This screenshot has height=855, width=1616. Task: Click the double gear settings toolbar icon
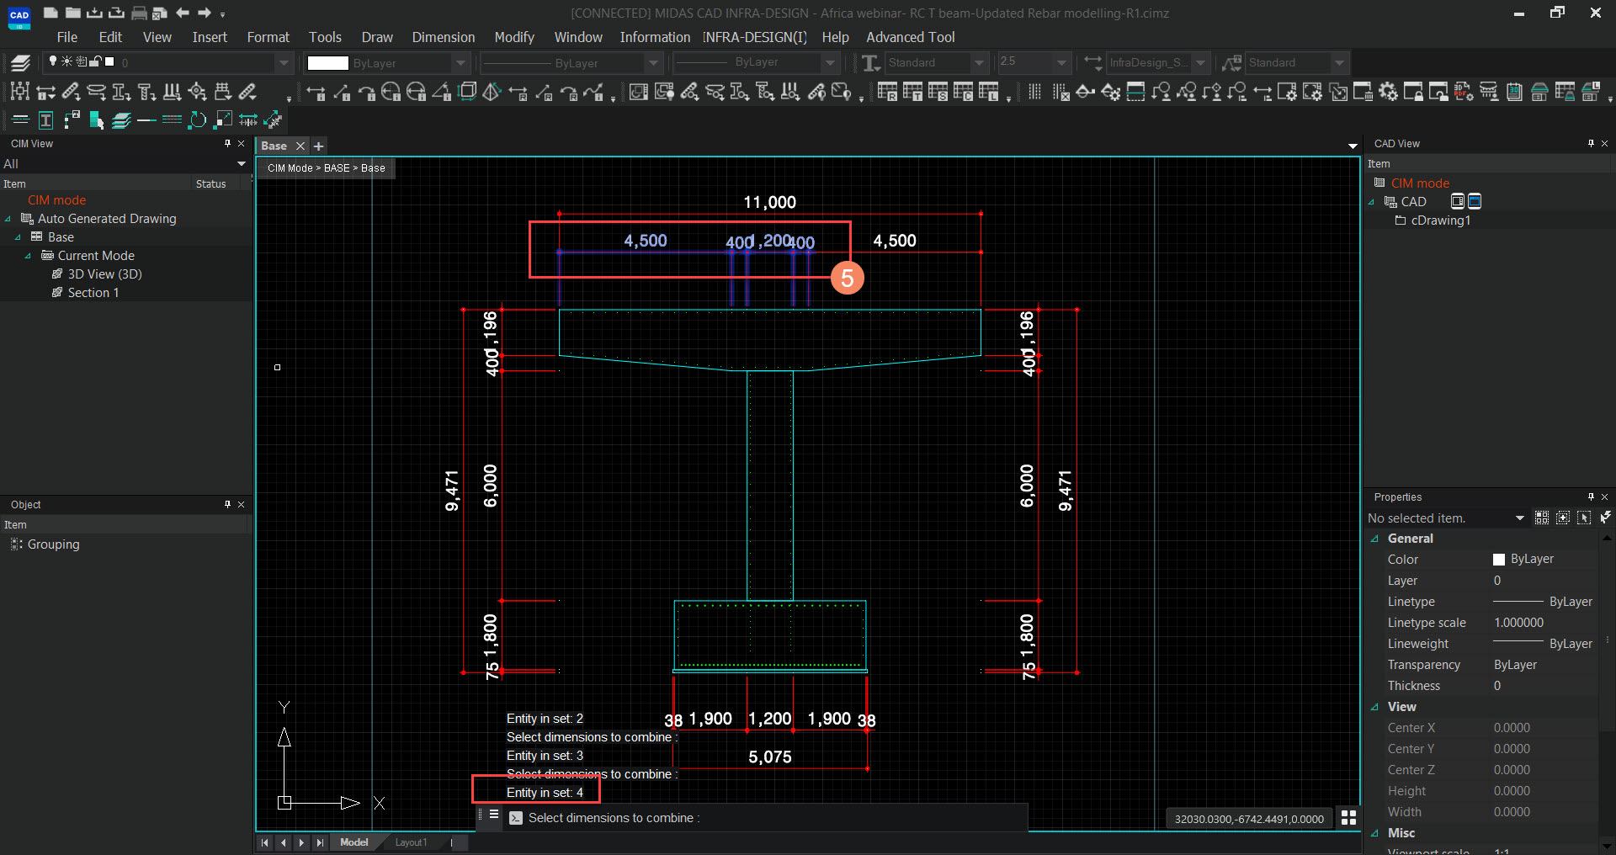point(1388,92)
